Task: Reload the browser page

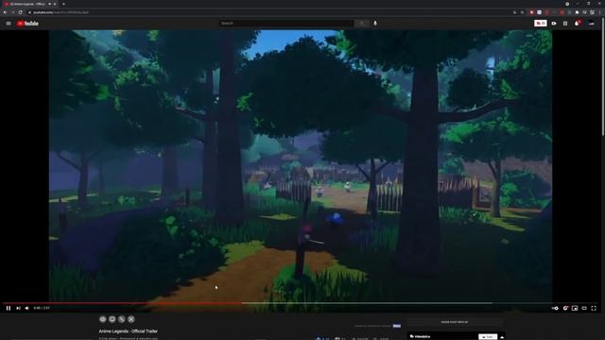Action: coord(21,12)
